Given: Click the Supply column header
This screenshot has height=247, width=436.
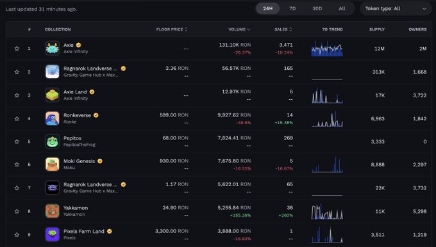Looking at the screenshot, I should (377, 29).
